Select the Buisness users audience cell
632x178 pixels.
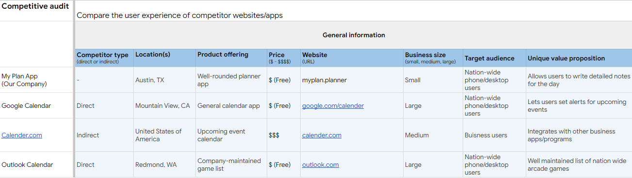coord(494,135)
